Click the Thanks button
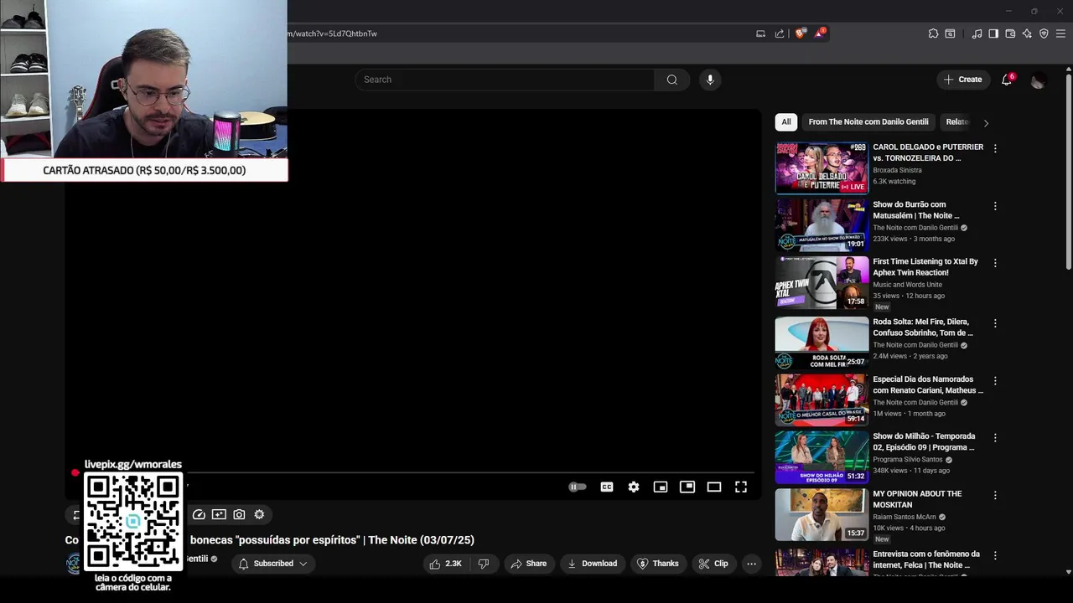The image size is (1073, 603). pos(658,564)
